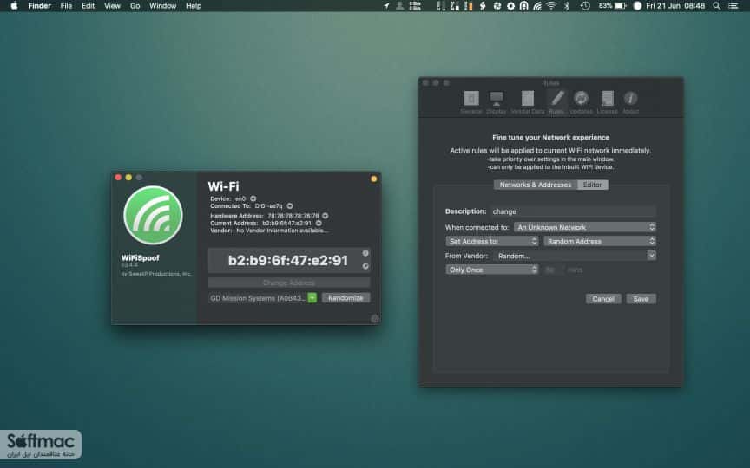Click the battery 83% indicator
750x468 pixels.
point(612,6)
